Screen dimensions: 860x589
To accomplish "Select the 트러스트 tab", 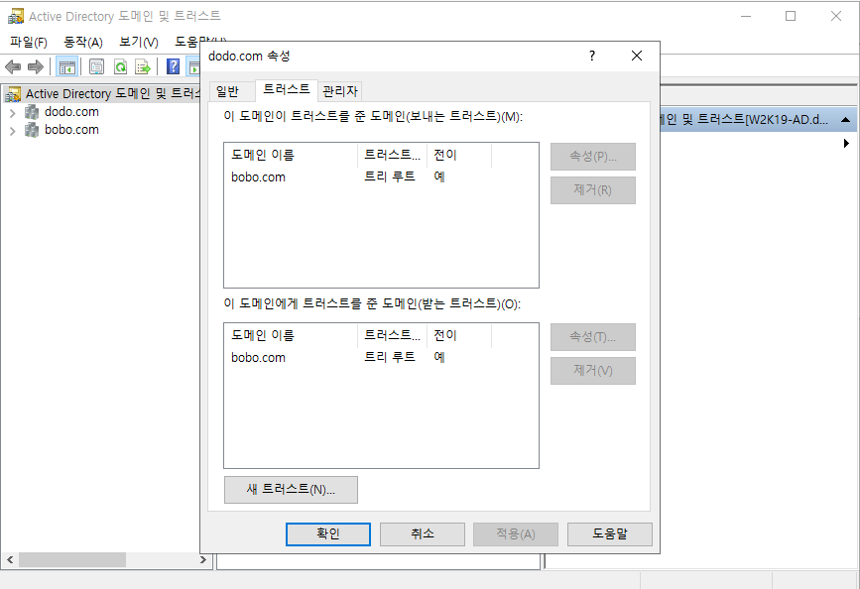I will (x=287, y=89).
